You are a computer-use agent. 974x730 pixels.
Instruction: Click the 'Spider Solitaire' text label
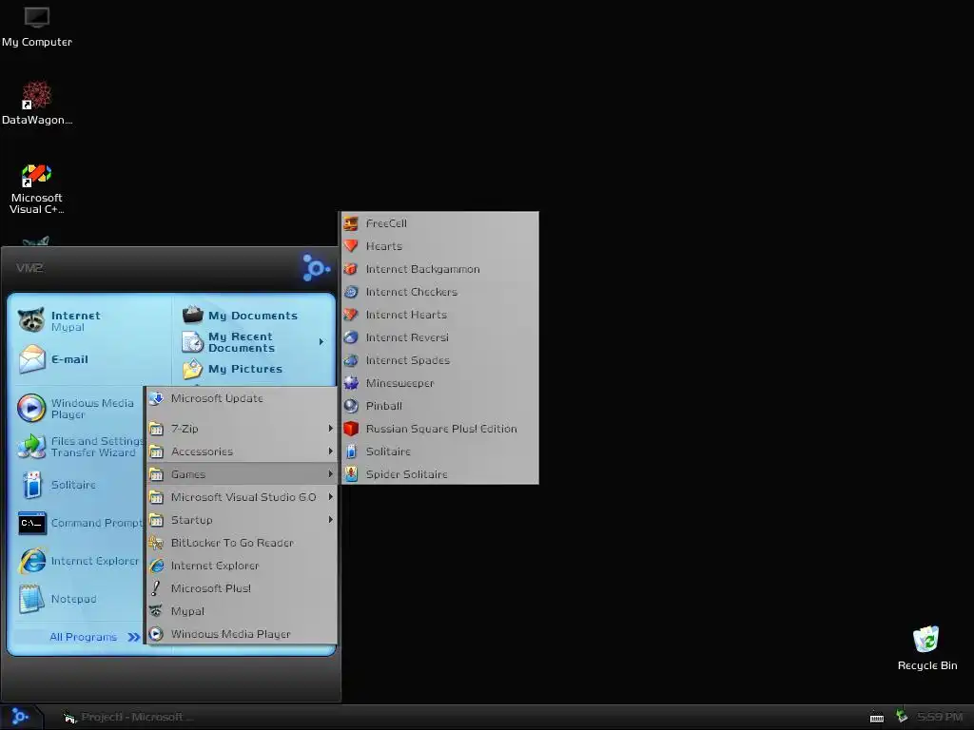click(407, 474)
